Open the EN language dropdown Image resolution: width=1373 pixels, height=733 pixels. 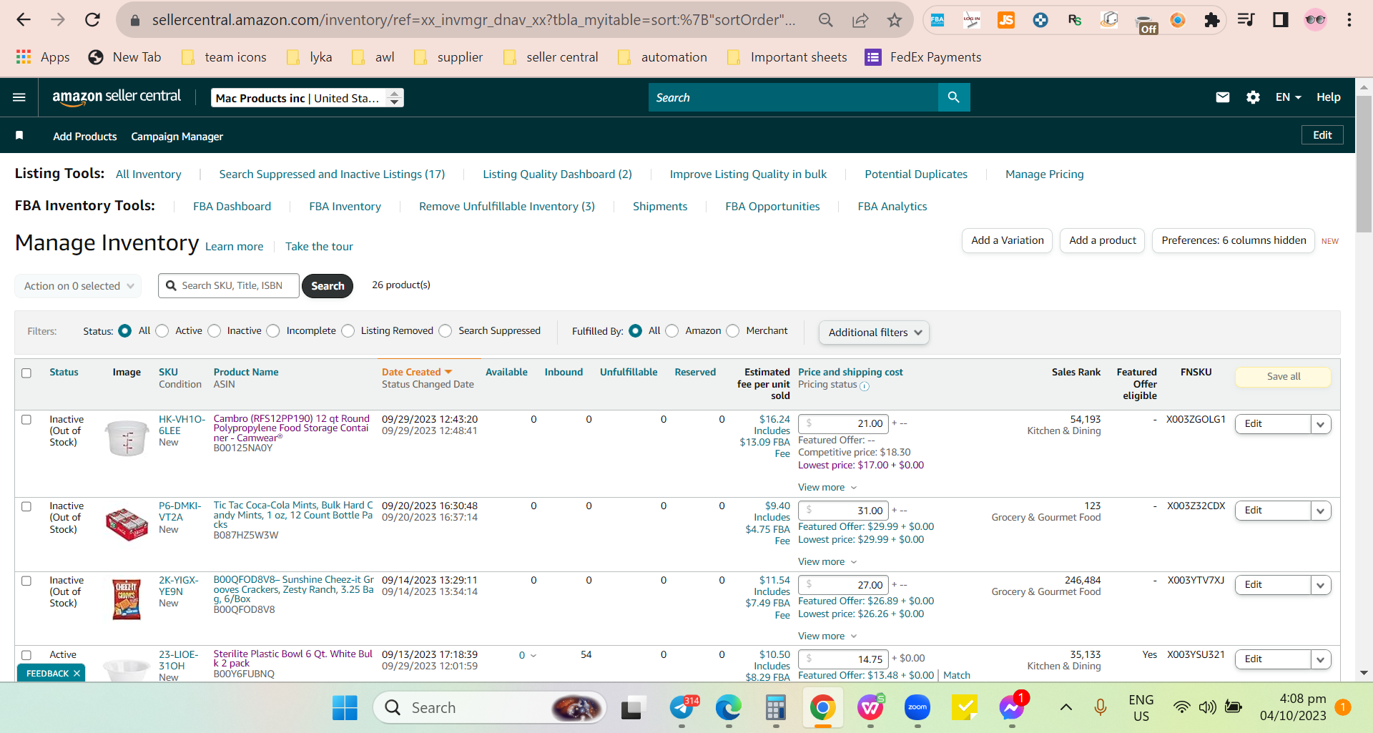click(x=1288, y=97)
